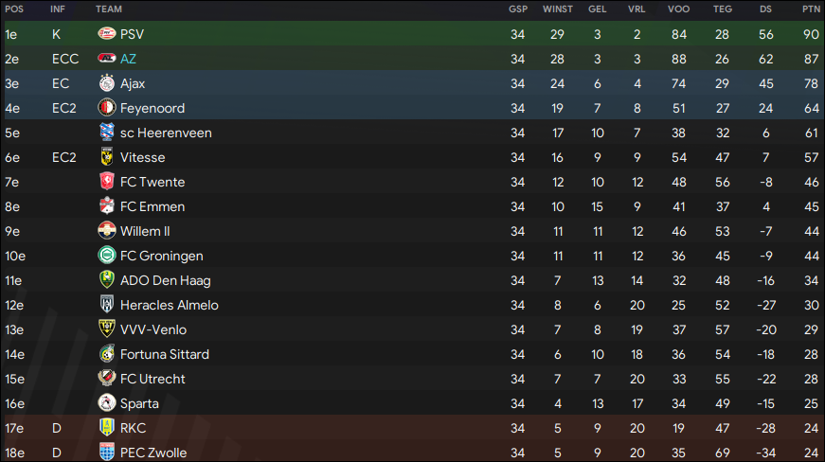Open the Heracles Almelo team link
The image size is (825, 462).
tap(169, 305)
